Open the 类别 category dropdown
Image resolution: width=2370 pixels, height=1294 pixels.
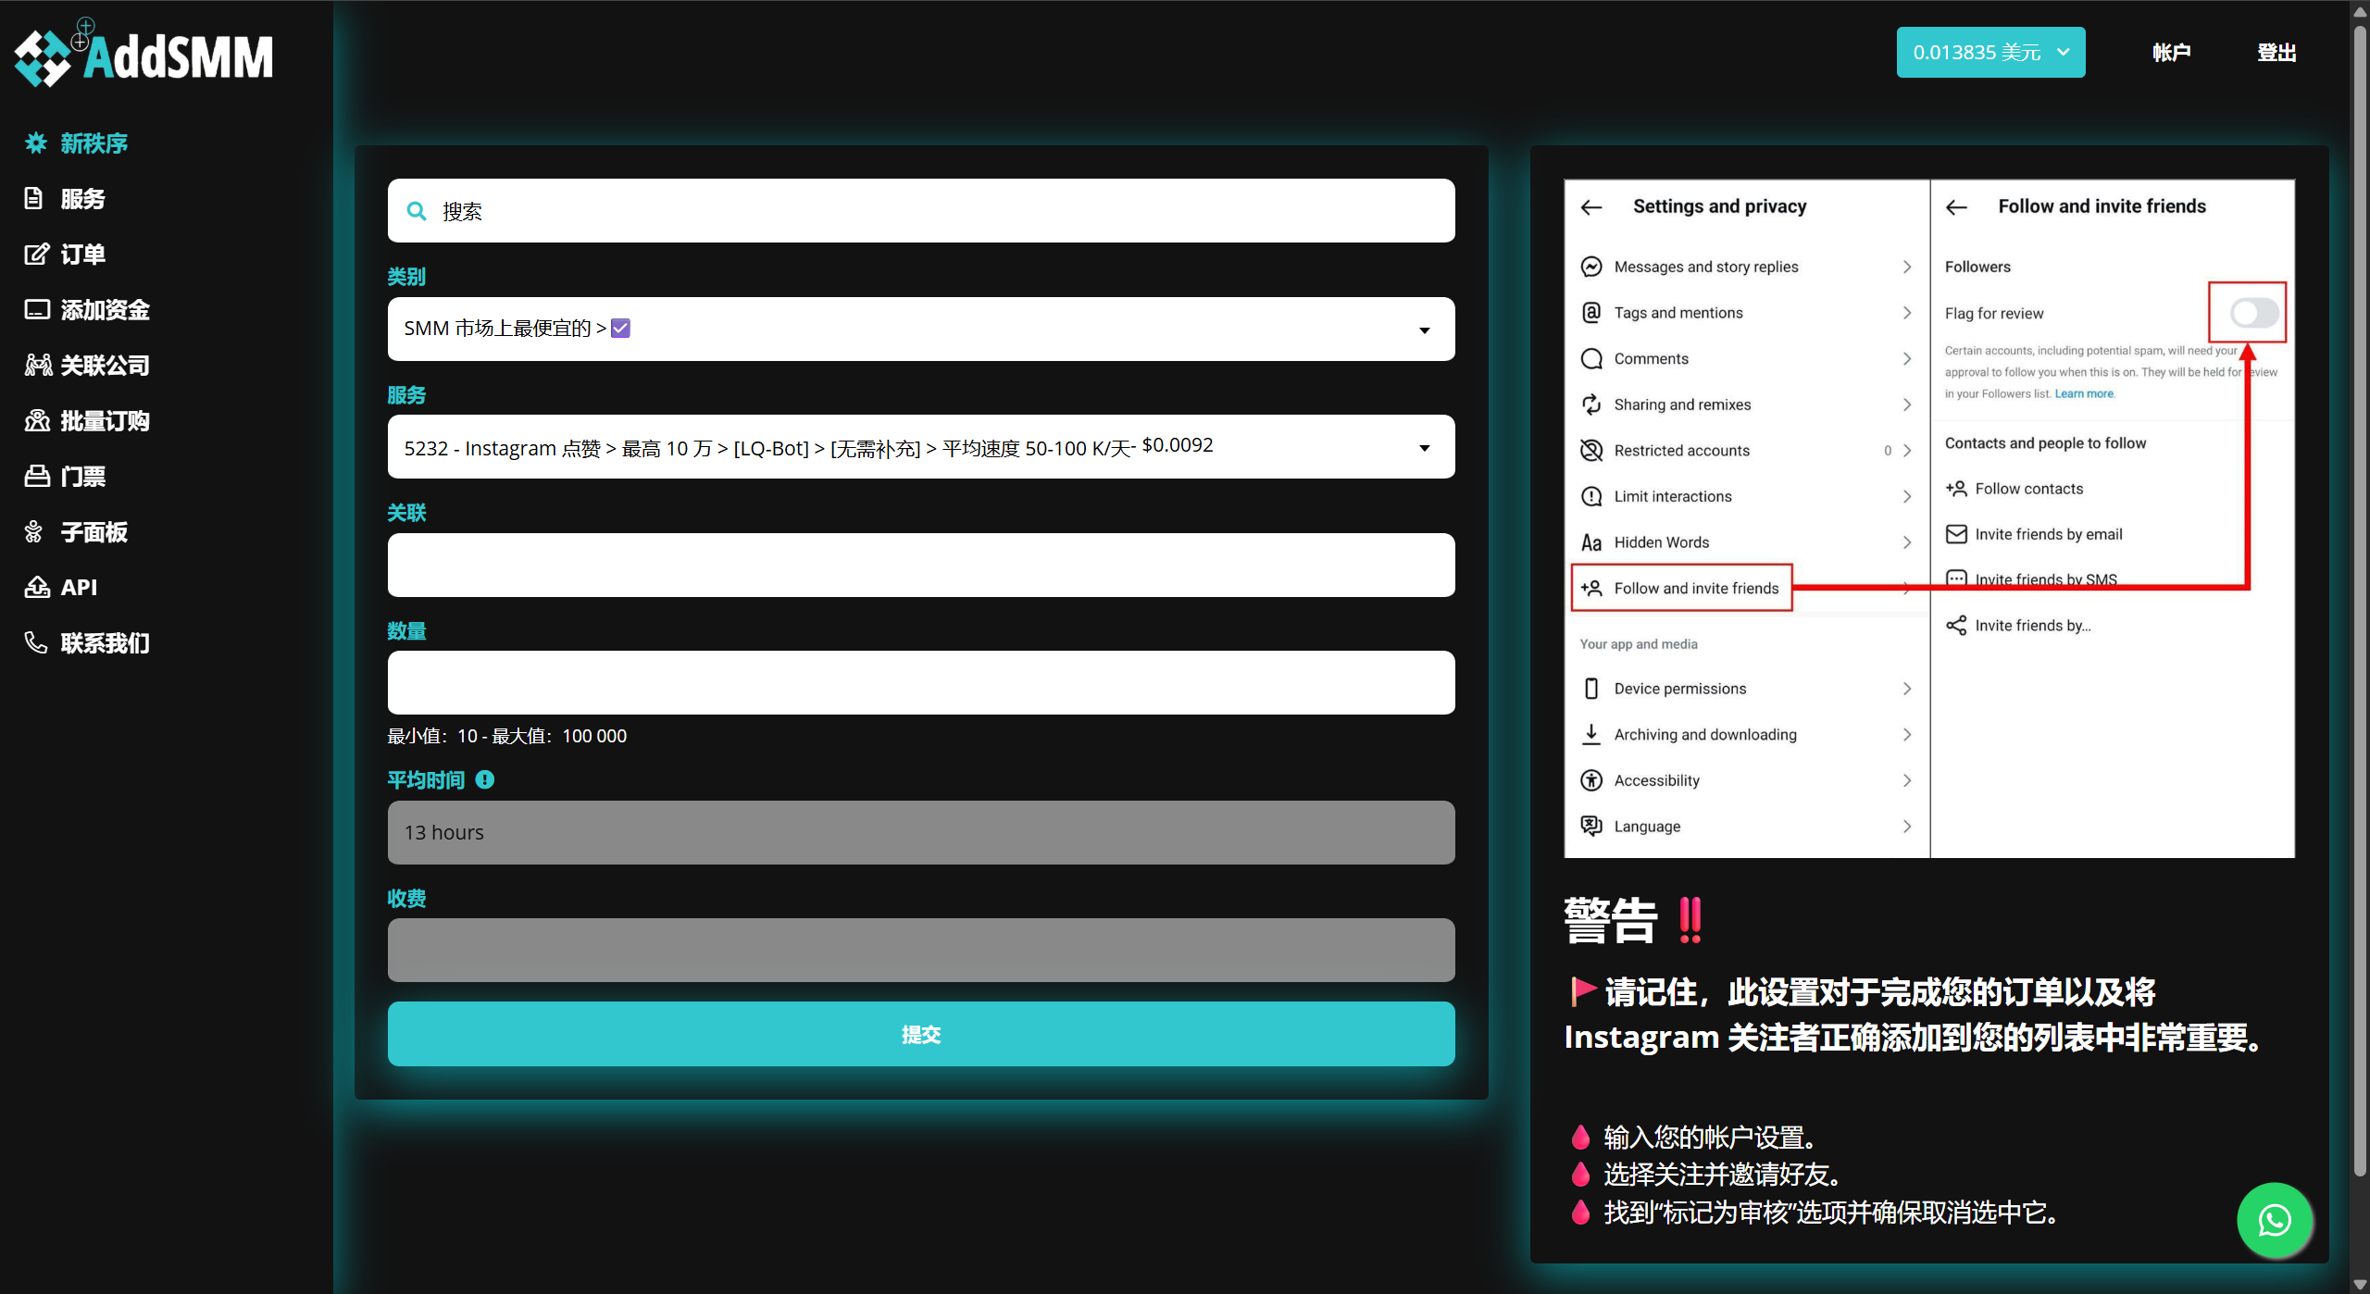(x=921, y=329)
